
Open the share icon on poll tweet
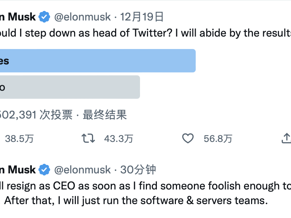coord(286,138)
